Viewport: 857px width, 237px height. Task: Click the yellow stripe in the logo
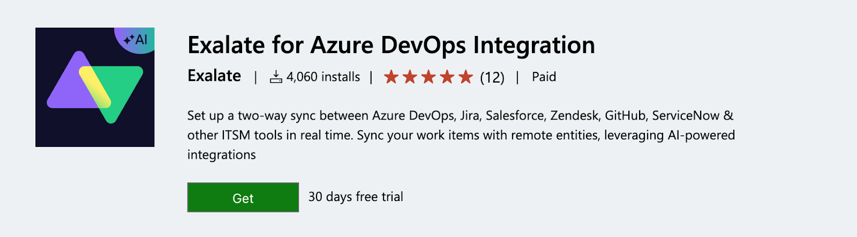95,86
